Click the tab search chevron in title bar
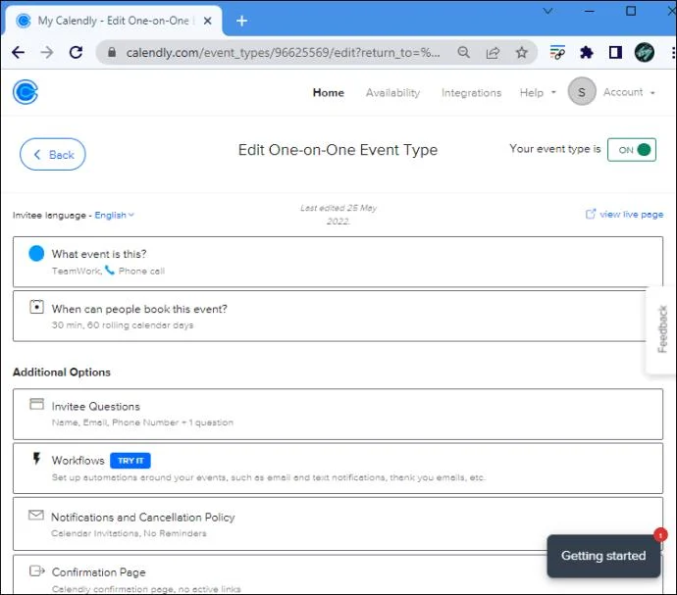Image resolution: width=677 pixels, height=595 pixels. coord(547,11)
